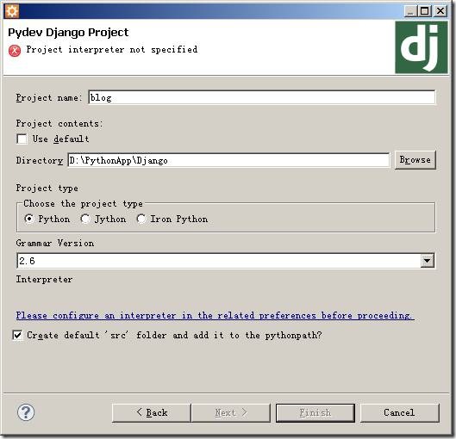Cancel the Pydev Django Project wizard
Viewport: 456px width, 439px height.
tap(400, 412)
